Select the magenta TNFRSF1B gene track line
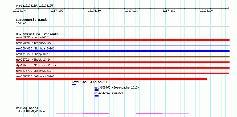The image size is (237, 117). pos(122,114)
